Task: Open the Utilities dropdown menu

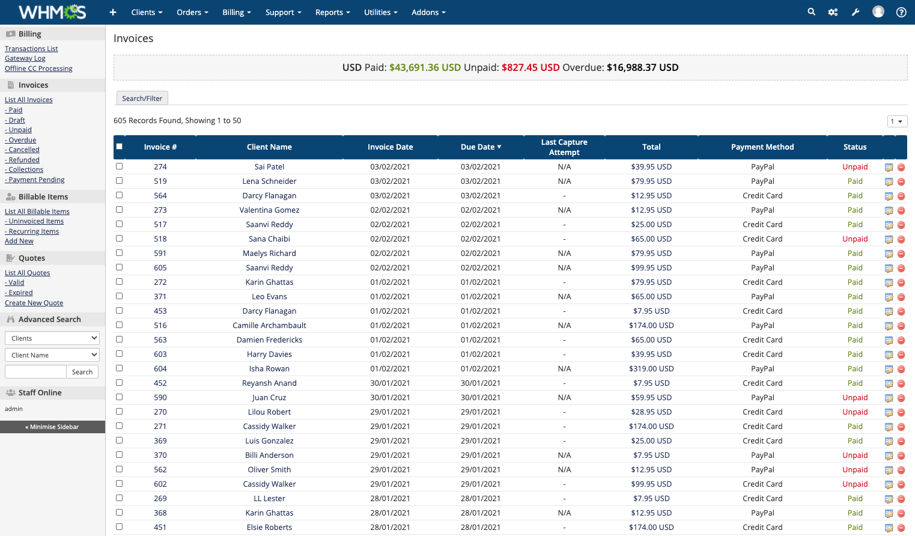Action: pyautogui.click(x=381, y=12)
